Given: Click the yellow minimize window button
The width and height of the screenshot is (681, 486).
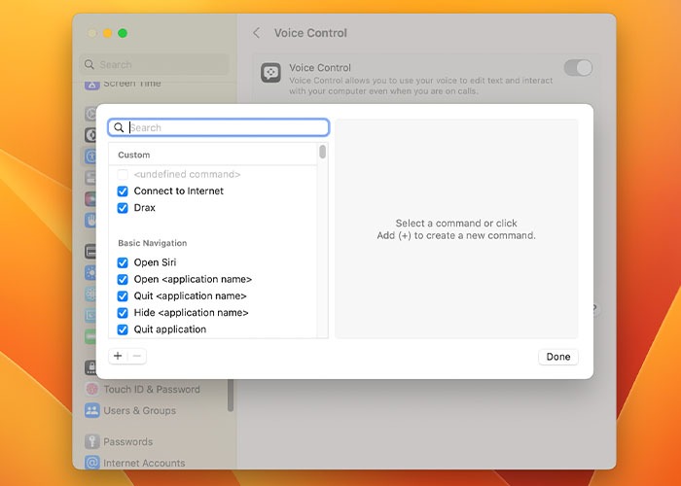Looking at the screenshot, I should [x=107, y=33].
